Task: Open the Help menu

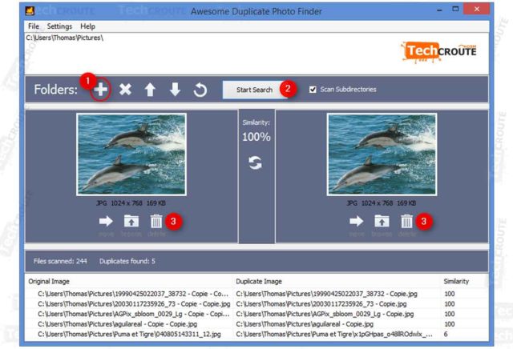Action: 87,26
